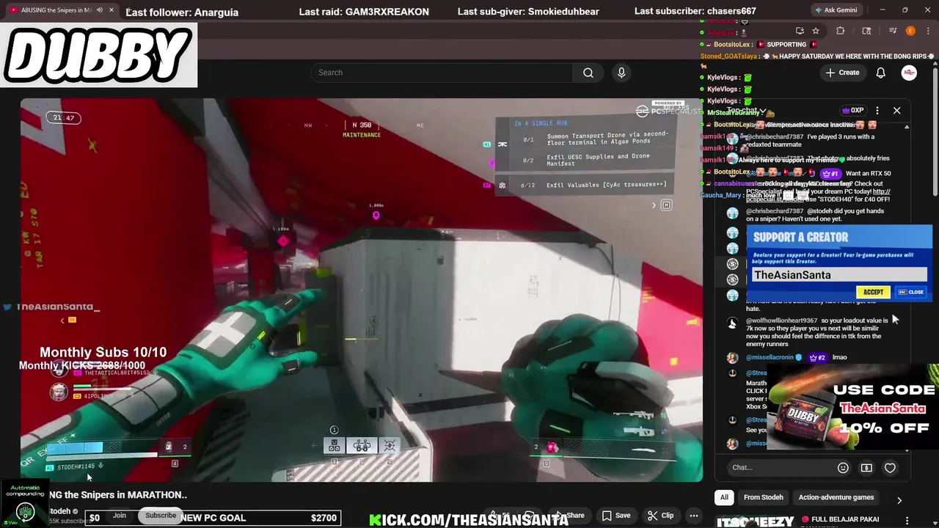Click into the Chat message field

[x=781, y=467]
